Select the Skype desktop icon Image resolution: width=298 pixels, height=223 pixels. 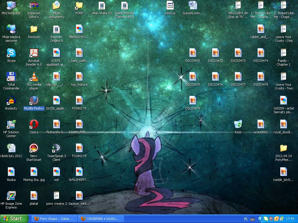(x=11, y=53)
